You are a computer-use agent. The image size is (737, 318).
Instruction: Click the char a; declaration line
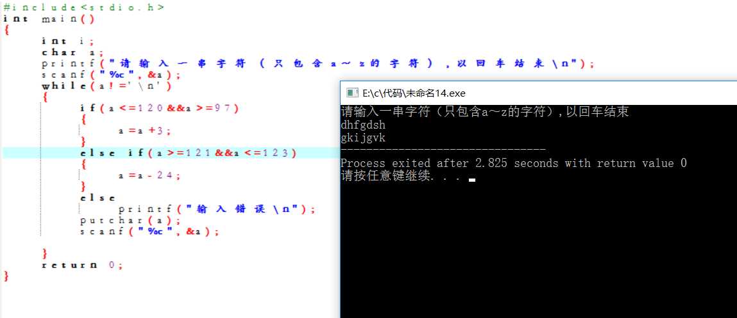click(72, 52)
